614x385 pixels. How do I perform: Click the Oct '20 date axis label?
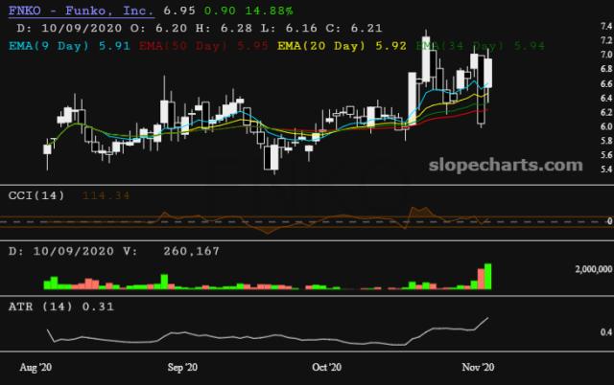tap(327, 368)
